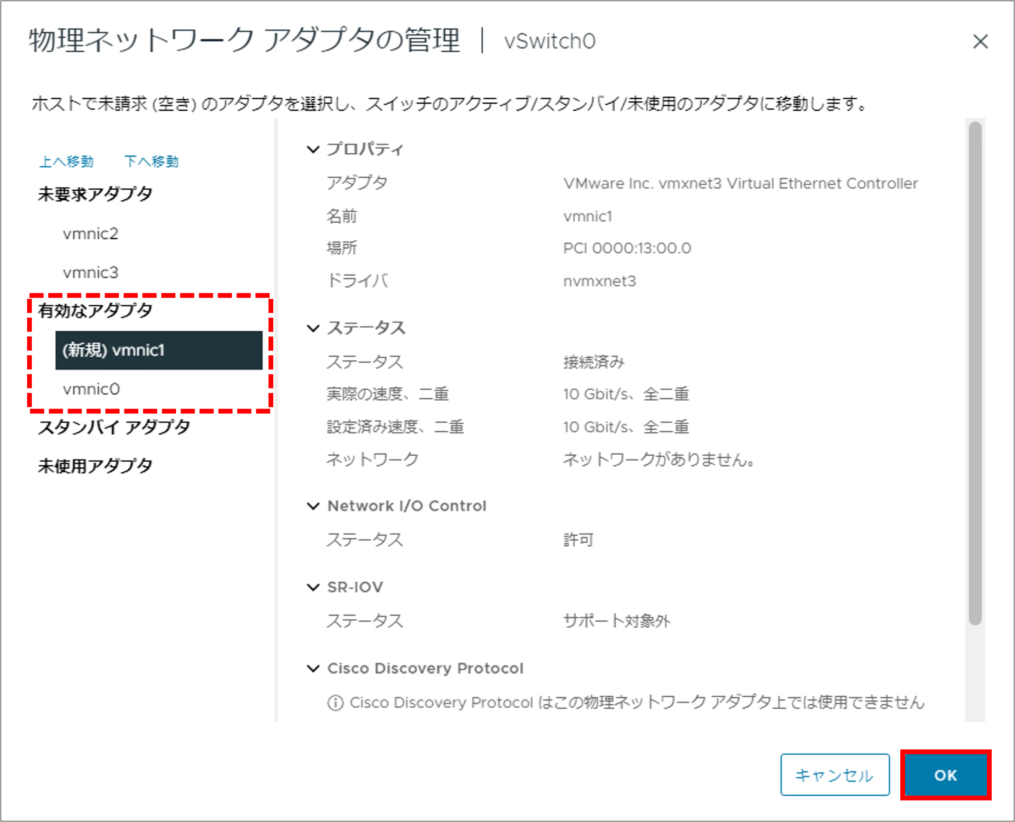Image resolution: width=1015 pixels, height=822 pixels.
Task: Close the dialog with the X icon
Action: click(980, 41)
